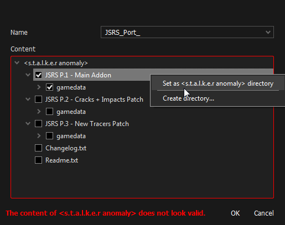Image resolution: width=285 pixels, height=225 pixels.
Task: Select gamedata folder label under JSRS P.3
Action: (x=71, y=136)
